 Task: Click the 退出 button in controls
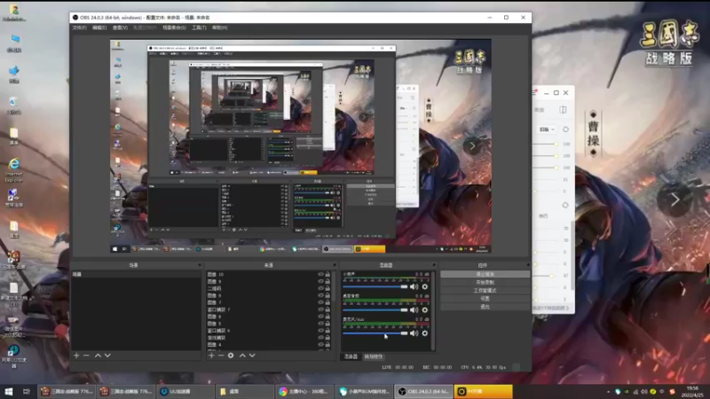(485, 307)
